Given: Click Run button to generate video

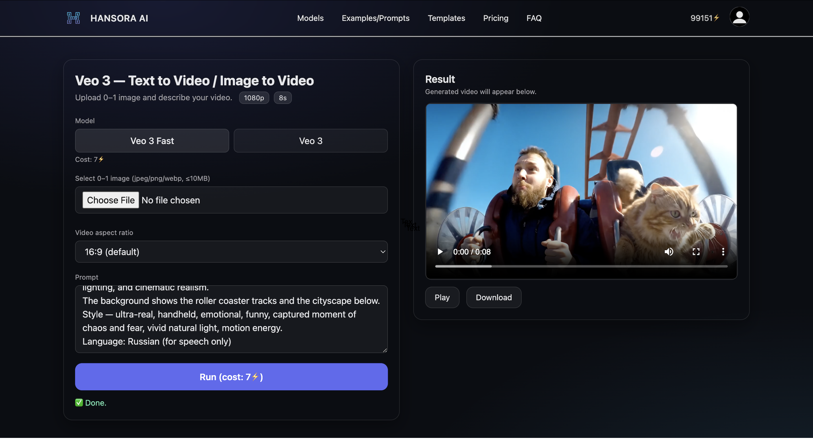Looking at the screenshot, I should [x=231, y=376].
